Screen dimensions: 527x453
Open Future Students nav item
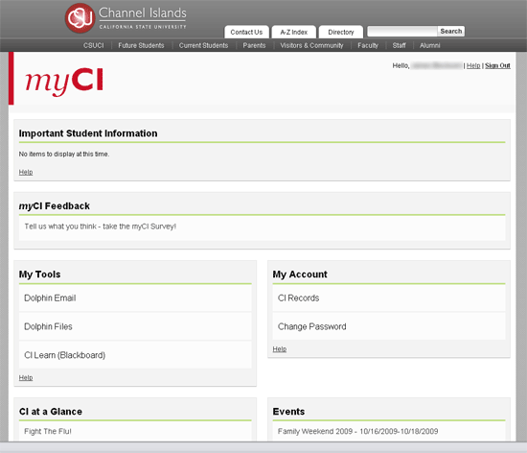(x=141, y=45)
